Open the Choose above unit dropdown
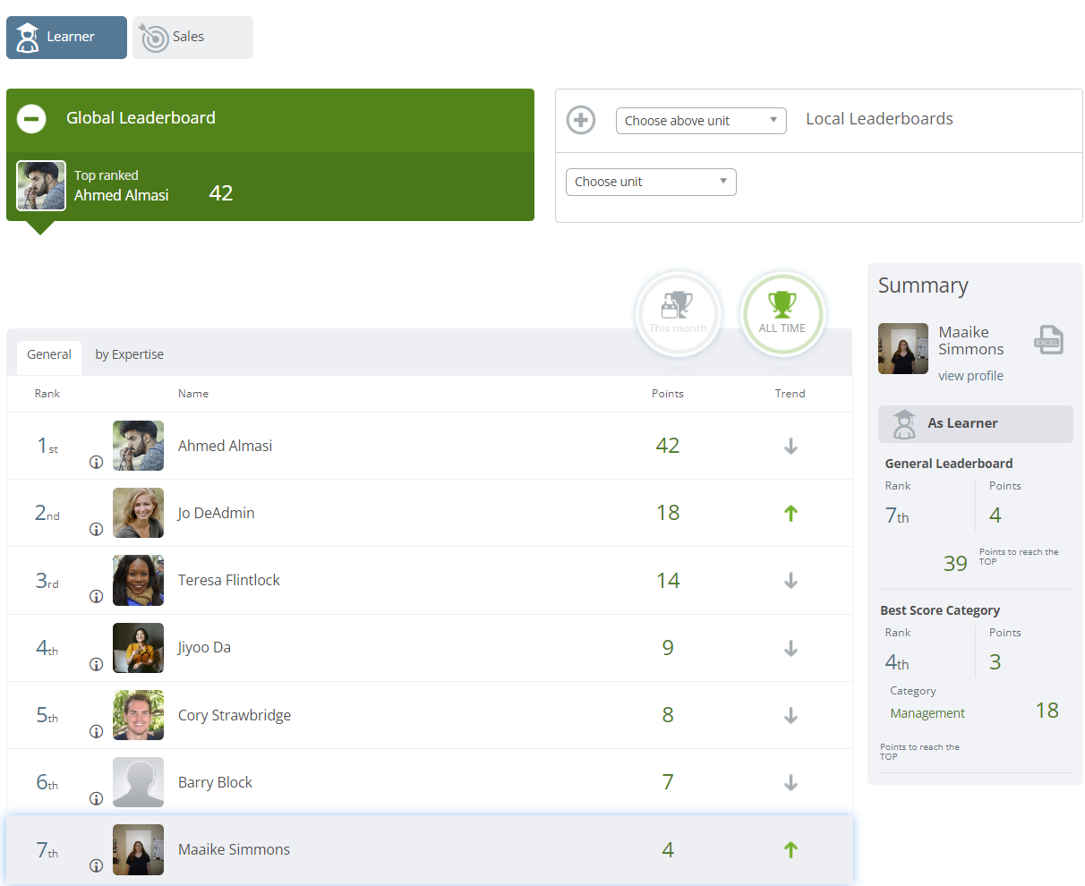The height and width of the screenshot is (886, 1085). coord(701,120)
